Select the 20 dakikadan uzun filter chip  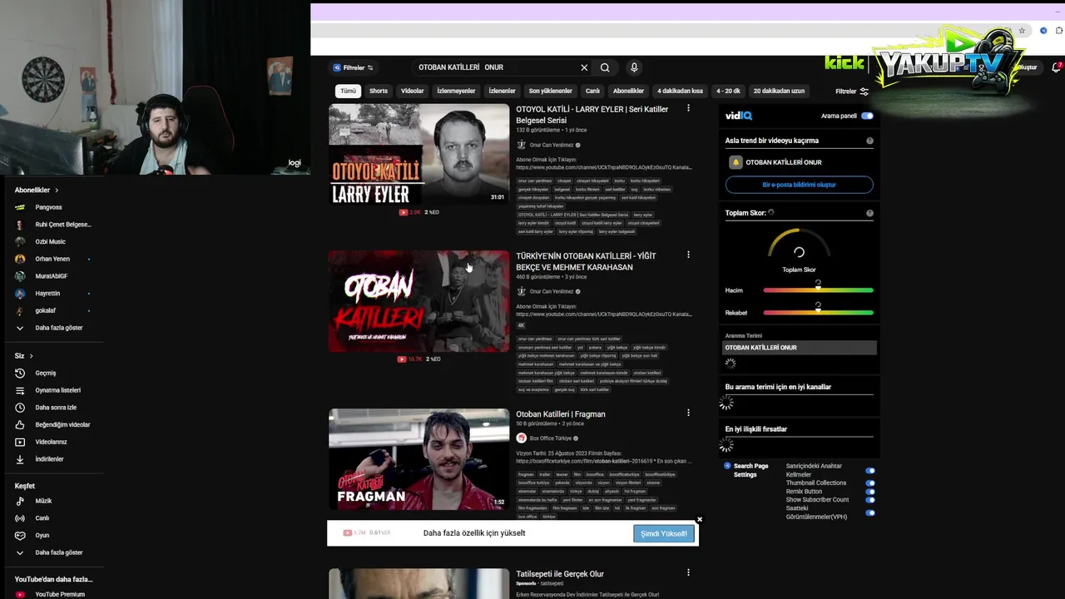pos(779,91)
